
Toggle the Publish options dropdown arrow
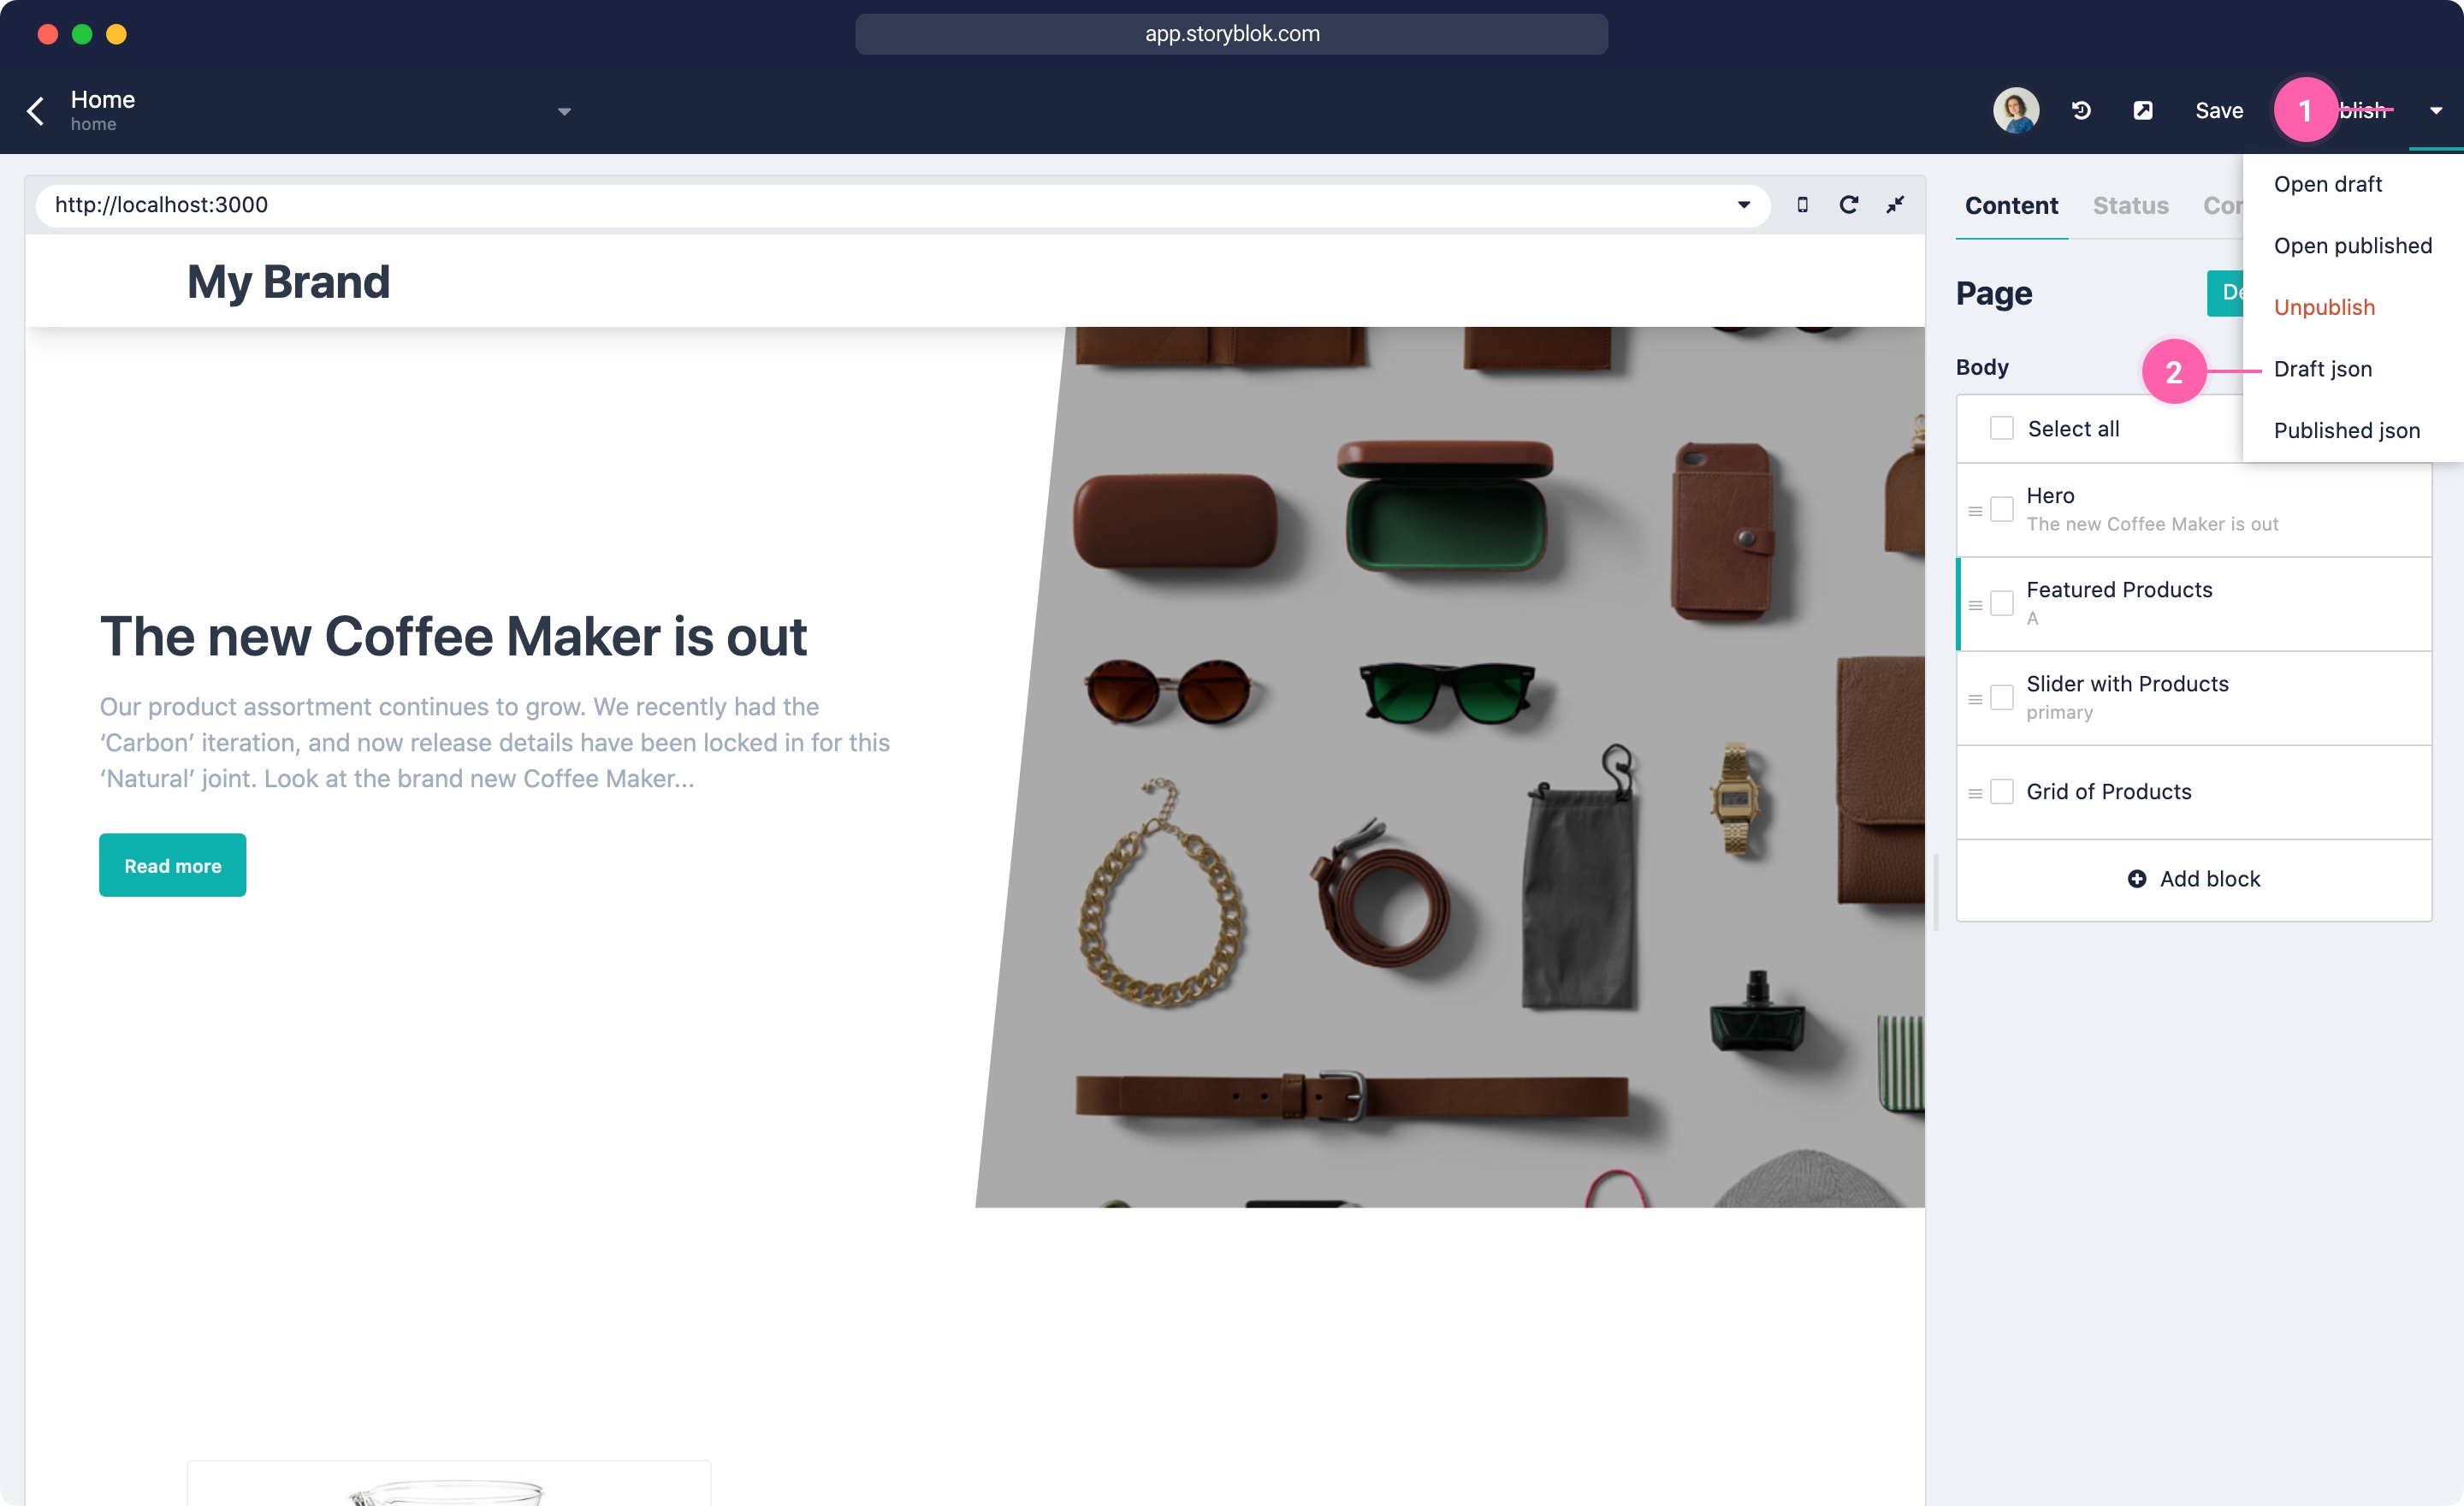point(2436,111)
